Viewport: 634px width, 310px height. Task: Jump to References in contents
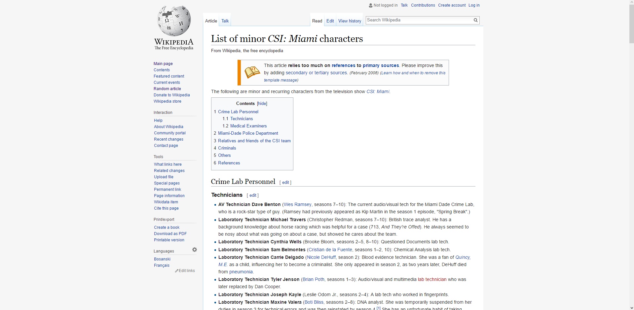pyautogui.click(x=229, y=163)
